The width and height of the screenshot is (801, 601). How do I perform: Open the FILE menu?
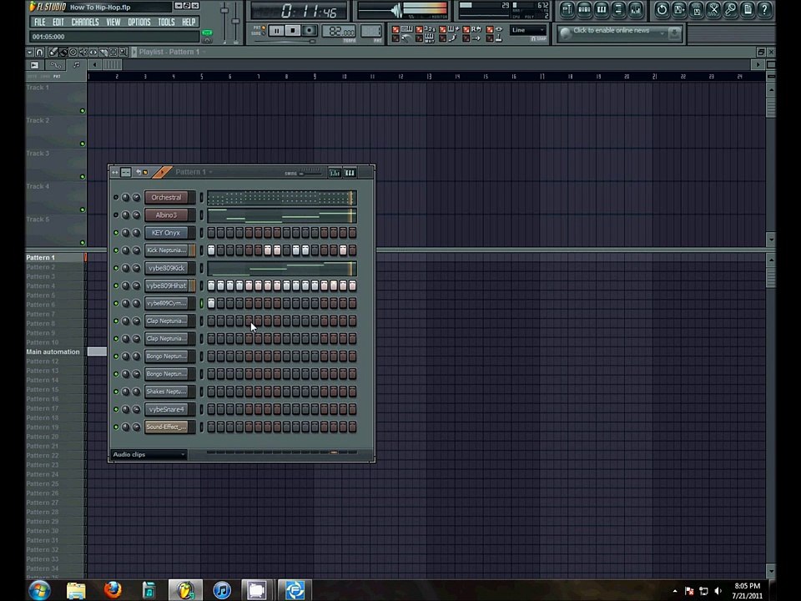coord(39,22)
